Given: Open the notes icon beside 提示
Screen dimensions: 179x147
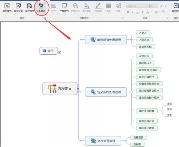Looking at the screenshot, I should 59,52.
